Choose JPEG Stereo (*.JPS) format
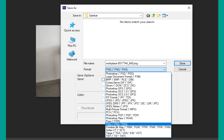 tap(138, 106)
